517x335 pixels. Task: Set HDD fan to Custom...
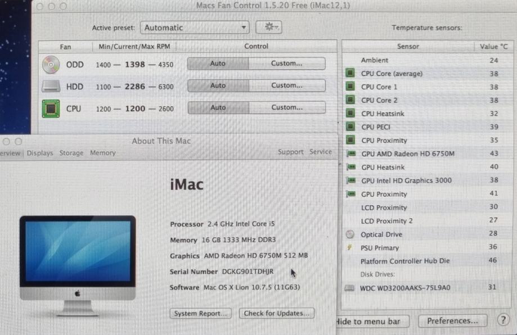[287, 85]
